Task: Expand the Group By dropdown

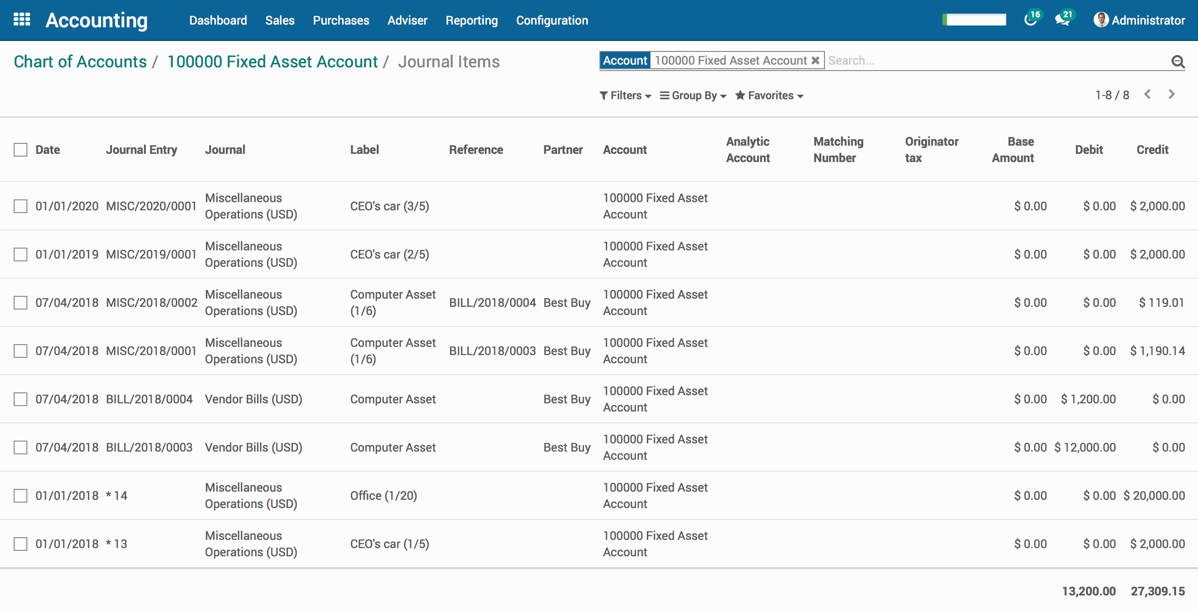Action: [693, 95]
